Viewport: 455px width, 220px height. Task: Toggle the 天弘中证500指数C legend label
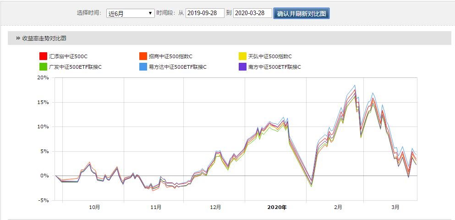pos(270,56)
